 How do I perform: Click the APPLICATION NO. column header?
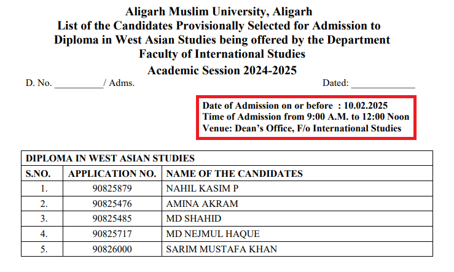click(x=113, y=174)
